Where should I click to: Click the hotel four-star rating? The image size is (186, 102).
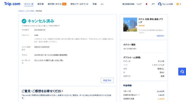(141, 26)
